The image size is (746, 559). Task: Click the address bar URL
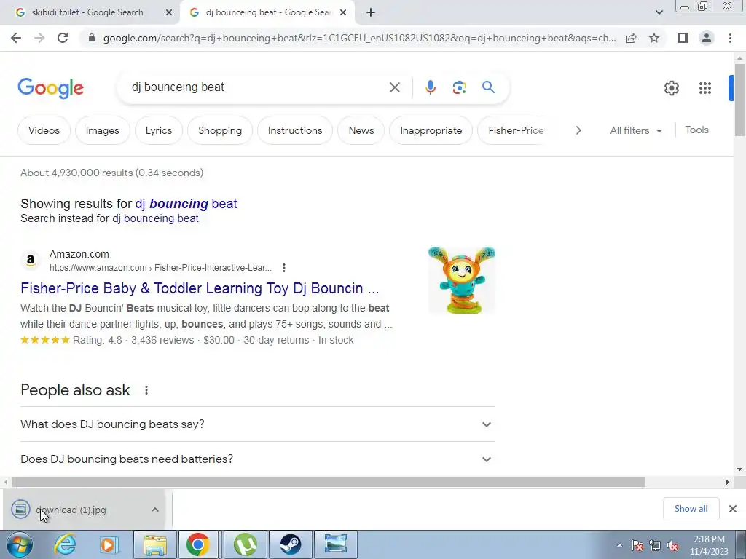(359, 38)
